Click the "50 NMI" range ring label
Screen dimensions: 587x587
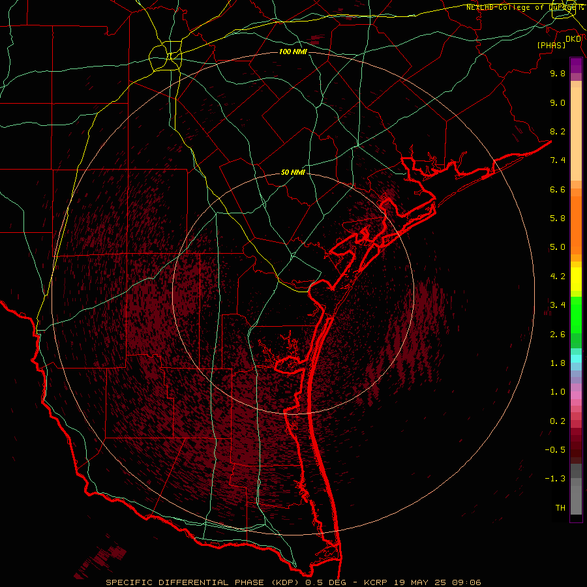coord(293,173)
